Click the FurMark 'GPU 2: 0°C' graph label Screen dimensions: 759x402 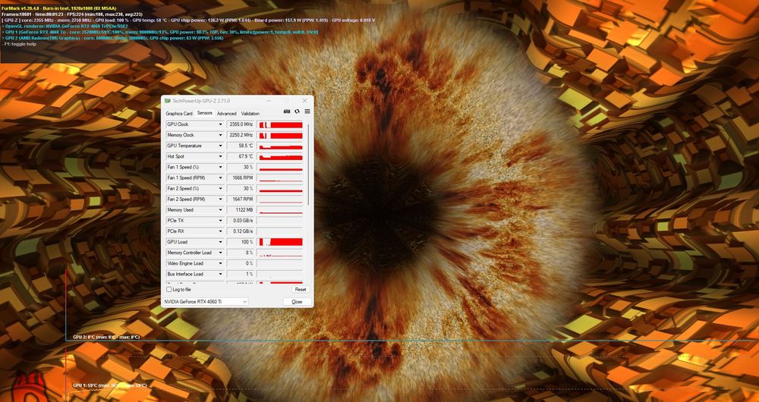[106, 337]
